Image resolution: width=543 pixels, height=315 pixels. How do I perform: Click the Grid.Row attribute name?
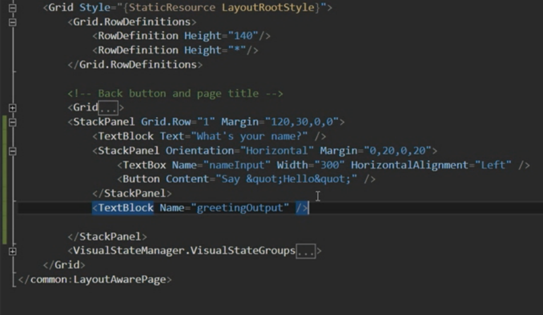(166, 122)
